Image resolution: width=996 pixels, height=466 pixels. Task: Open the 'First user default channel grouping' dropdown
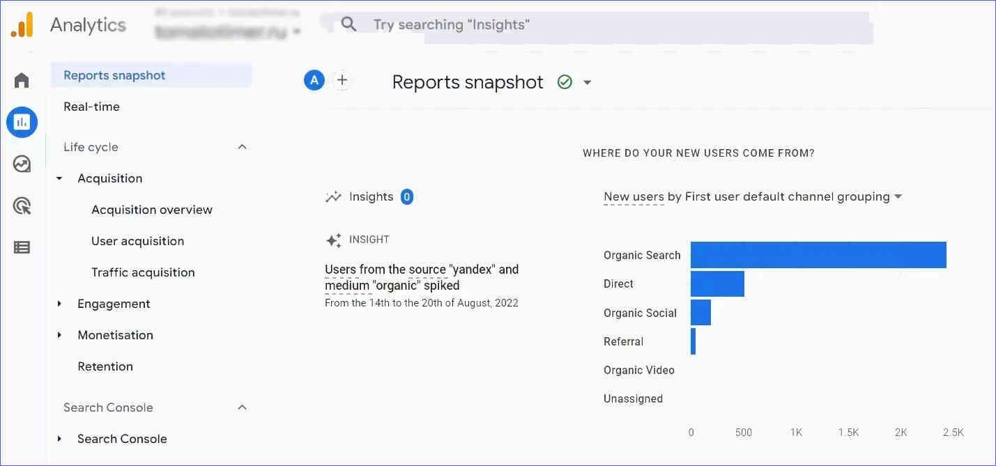pos(898,196)
